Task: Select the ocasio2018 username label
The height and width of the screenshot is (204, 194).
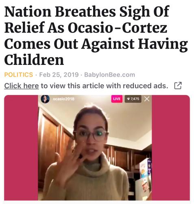Action: (x=63, y=99)
